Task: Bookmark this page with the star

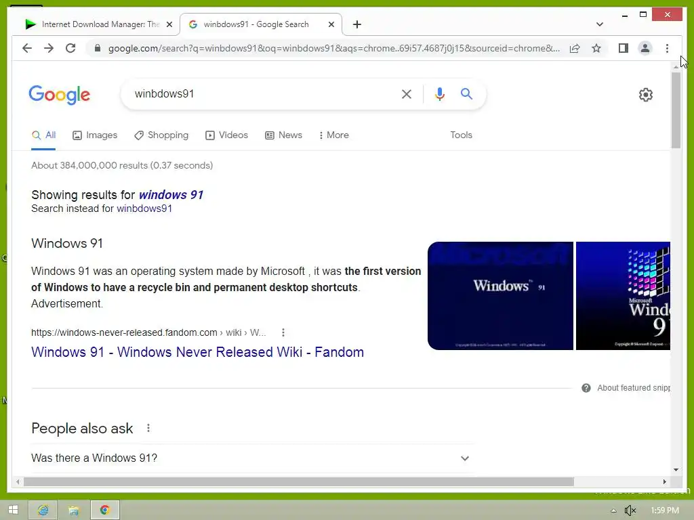Action: tap(596, 48)
